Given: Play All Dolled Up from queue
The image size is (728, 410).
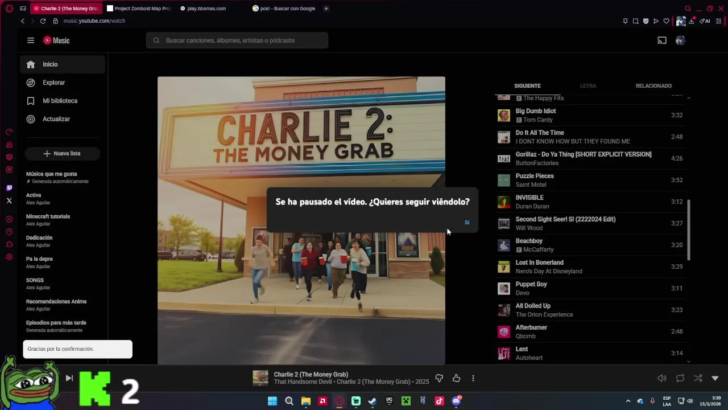Looking at the screenshot, I should click(x=590, y=310).
